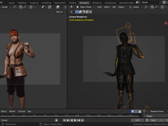Screen dimensions: 168x126
Task: Toggle snapping magnet in left viewport
Action: tap(21, 7)
